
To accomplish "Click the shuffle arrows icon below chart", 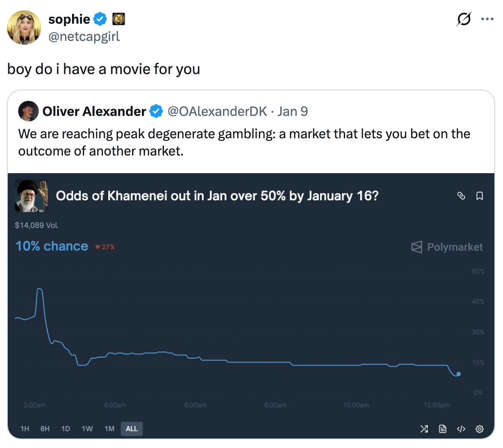I will (424, 429).
